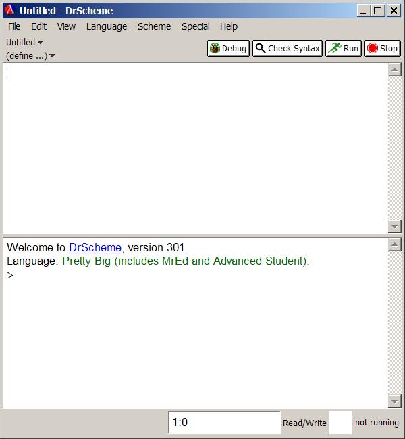Expand the (define ...) dropdown

(31, 55)
